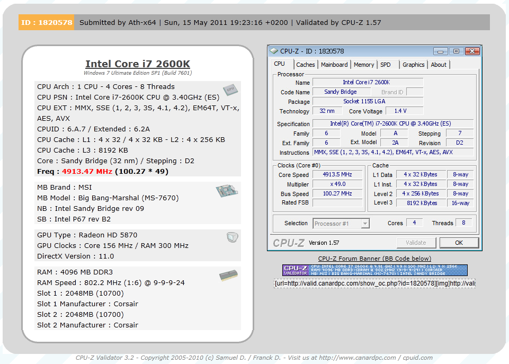Click the SB Intel P67 rev B2 line
Screen dimensions: 509x364
click(x=74, y=219)
